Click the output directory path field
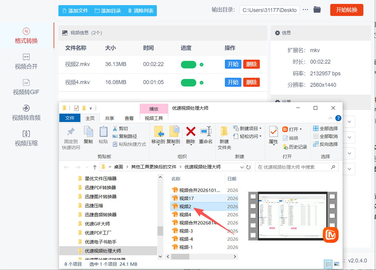The image size is (376, 270). [270, 10]
